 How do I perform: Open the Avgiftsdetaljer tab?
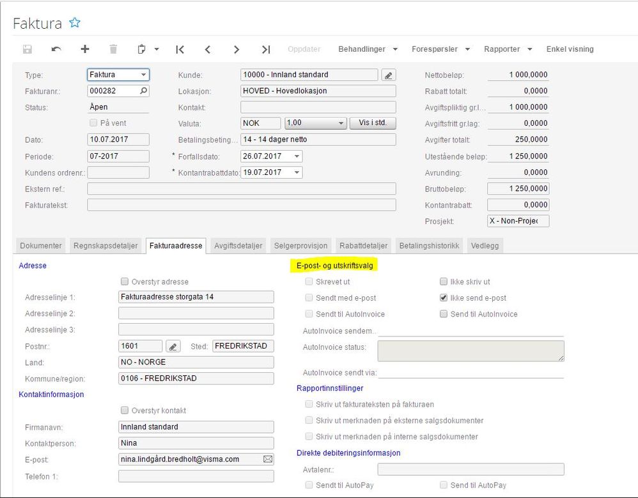coord(238,246)
